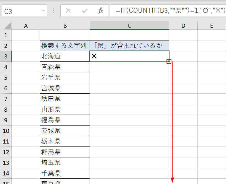Select row 12 header
This screenshot has width=226, height=184.
(x=6, y=152)
